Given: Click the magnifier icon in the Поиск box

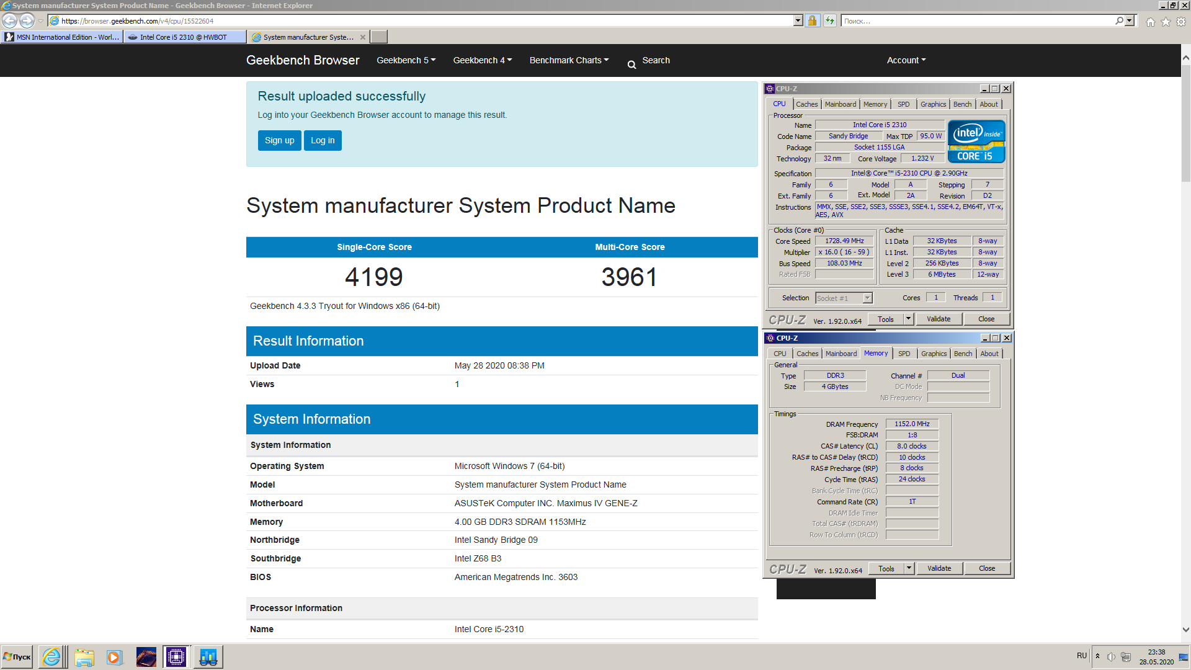Looking at the screenshot, I should click(x=1119, y=21).
